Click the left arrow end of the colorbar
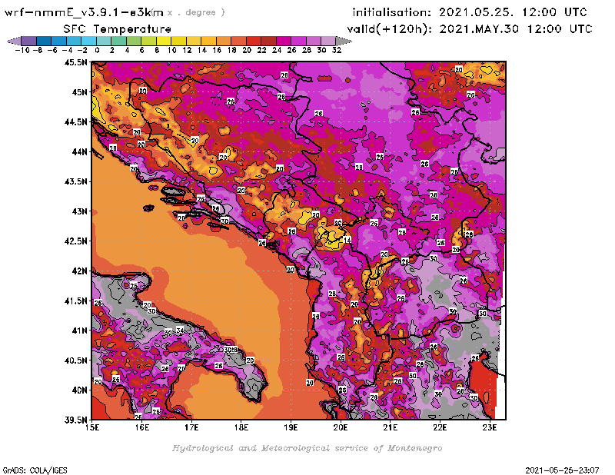 coord(11,41)
